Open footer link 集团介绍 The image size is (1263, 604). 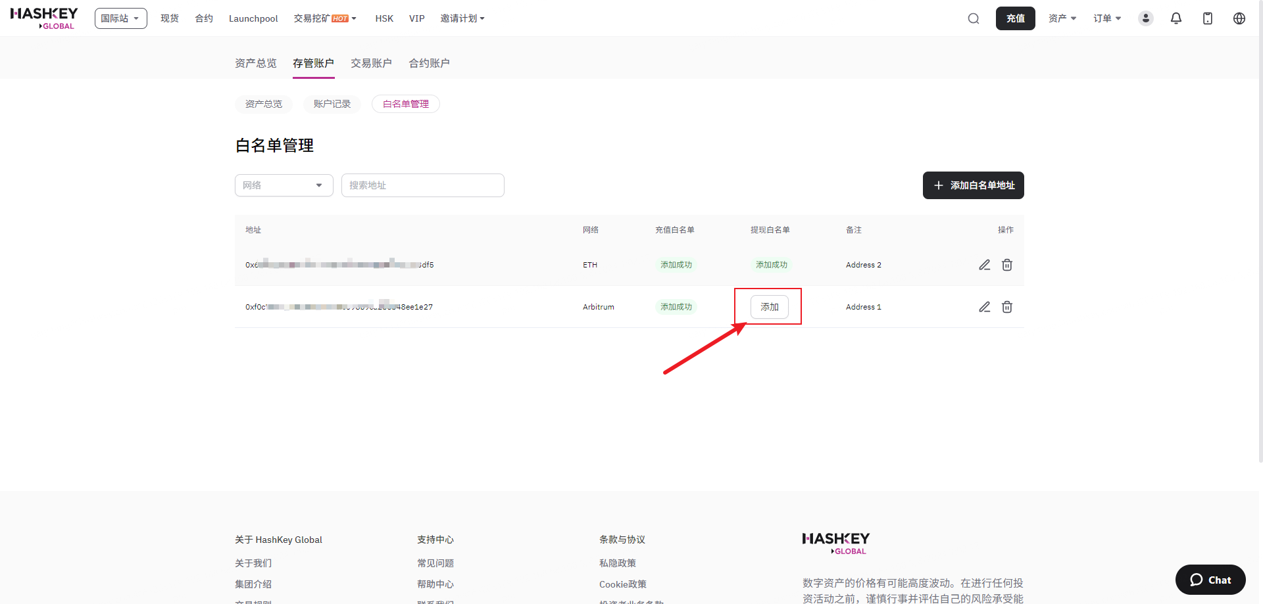253,584
